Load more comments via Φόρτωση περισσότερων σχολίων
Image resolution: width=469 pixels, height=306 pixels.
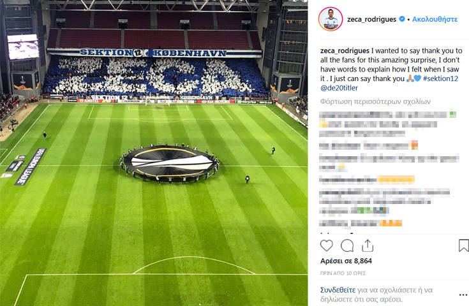click(x=375, y=101)
